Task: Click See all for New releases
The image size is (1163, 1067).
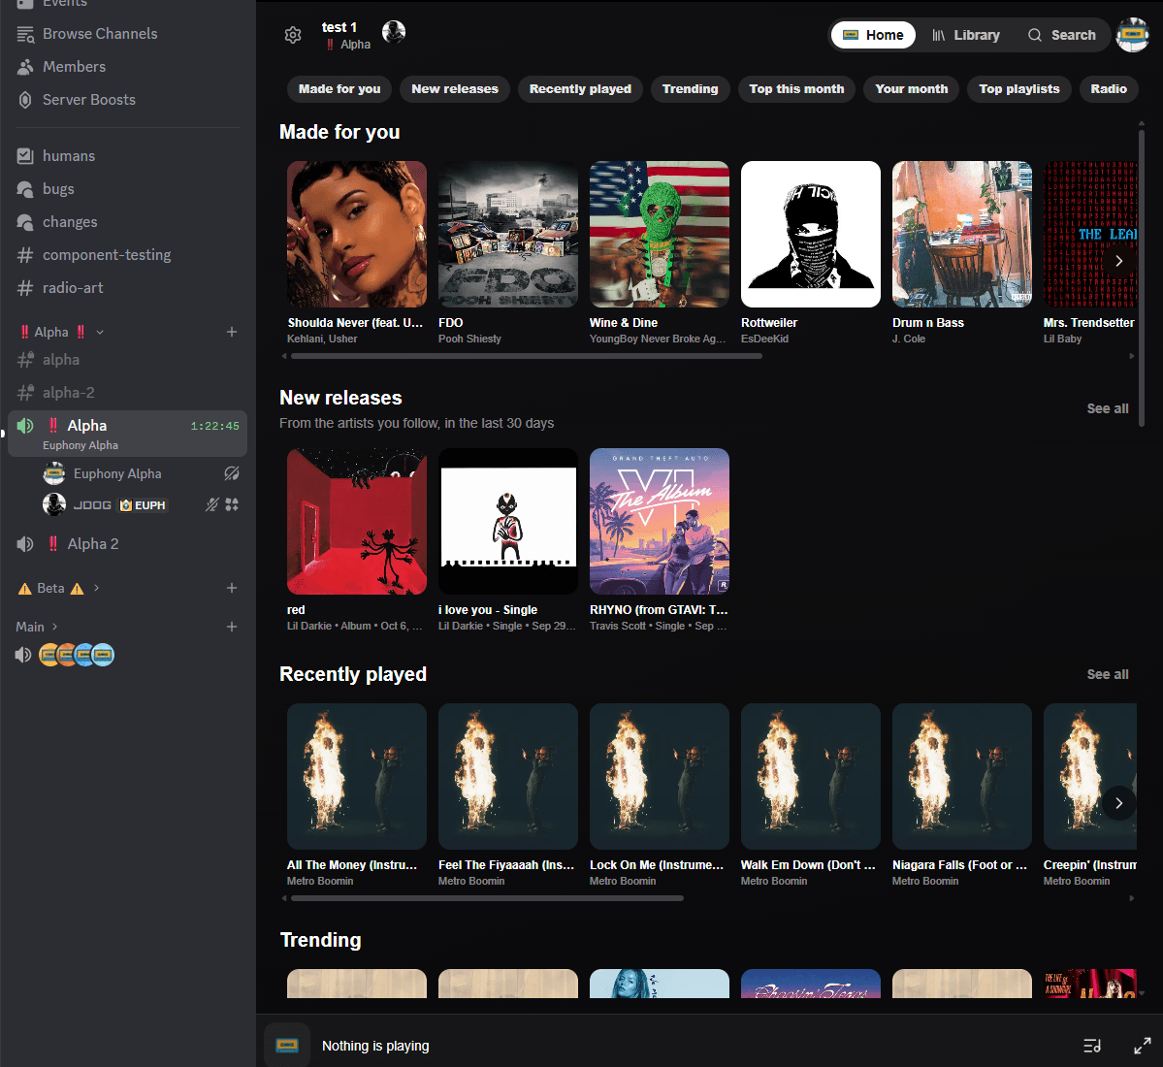Action: click(1108, 408)
